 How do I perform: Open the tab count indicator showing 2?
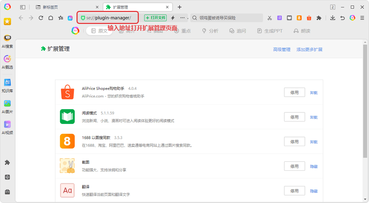pos(332,7)
